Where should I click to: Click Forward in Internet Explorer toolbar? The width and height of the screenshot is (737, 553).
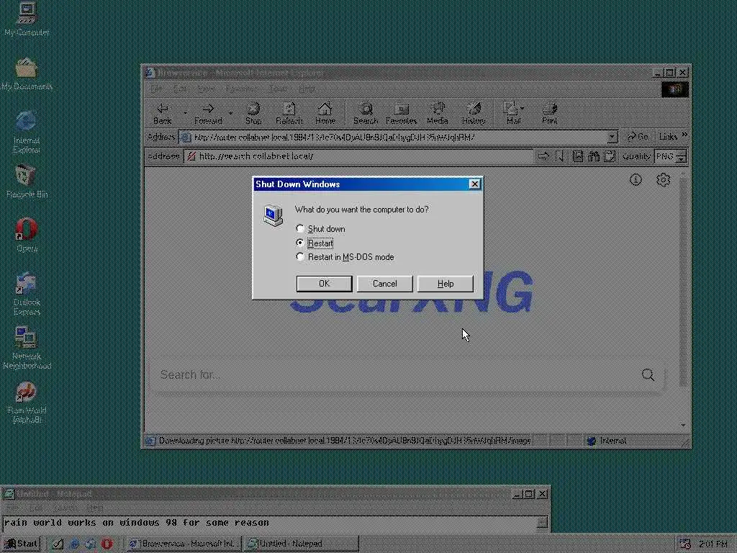(x=208, y=113)
